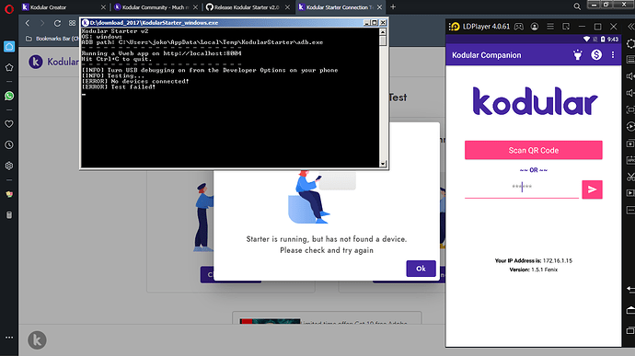Open LDPlayer gamepad icon
Viewport: 635px width, 356px height.
519,27
